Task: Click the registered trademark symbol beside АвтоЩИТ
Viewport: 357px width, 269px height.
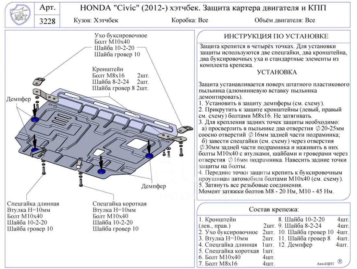Action: [339, 262]
